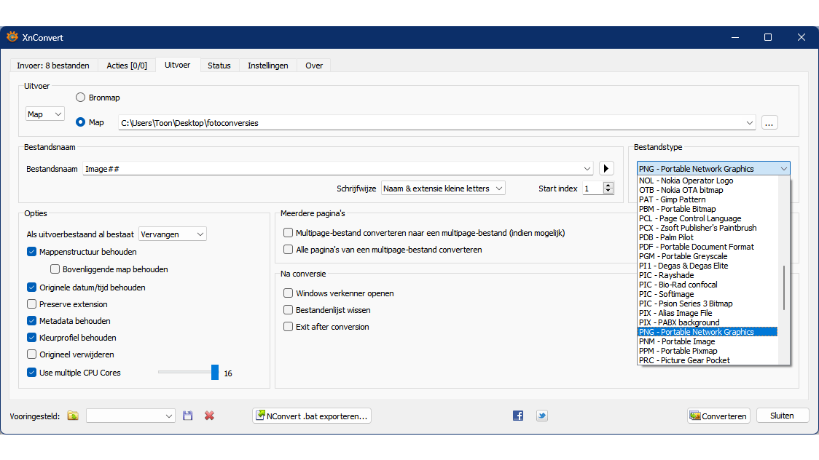The width and height of the screenshot is (819, 460).
Task: Click NConvert .bat exporteren button
Action: (312, 416)
